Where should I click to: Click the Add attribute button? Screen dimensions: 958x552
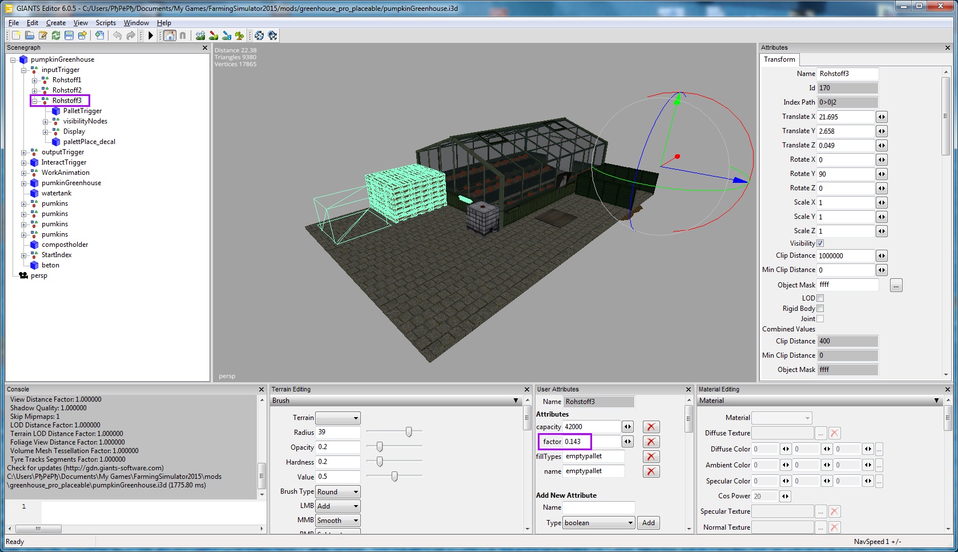[x=649, y=523]
